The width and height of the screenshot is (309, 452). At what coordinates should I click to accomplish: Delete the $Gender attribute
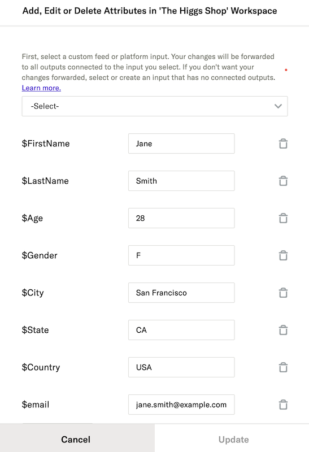click(x=283, y=255)
